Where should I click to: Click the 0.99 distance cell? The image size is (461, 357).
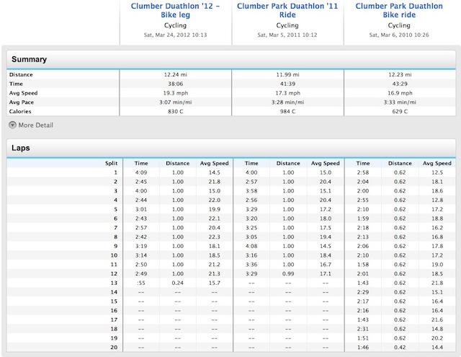point(288,274)
